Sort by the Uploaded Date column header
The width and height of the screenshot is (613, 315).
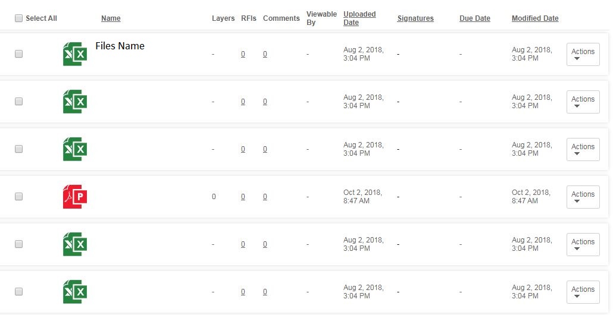359,18
